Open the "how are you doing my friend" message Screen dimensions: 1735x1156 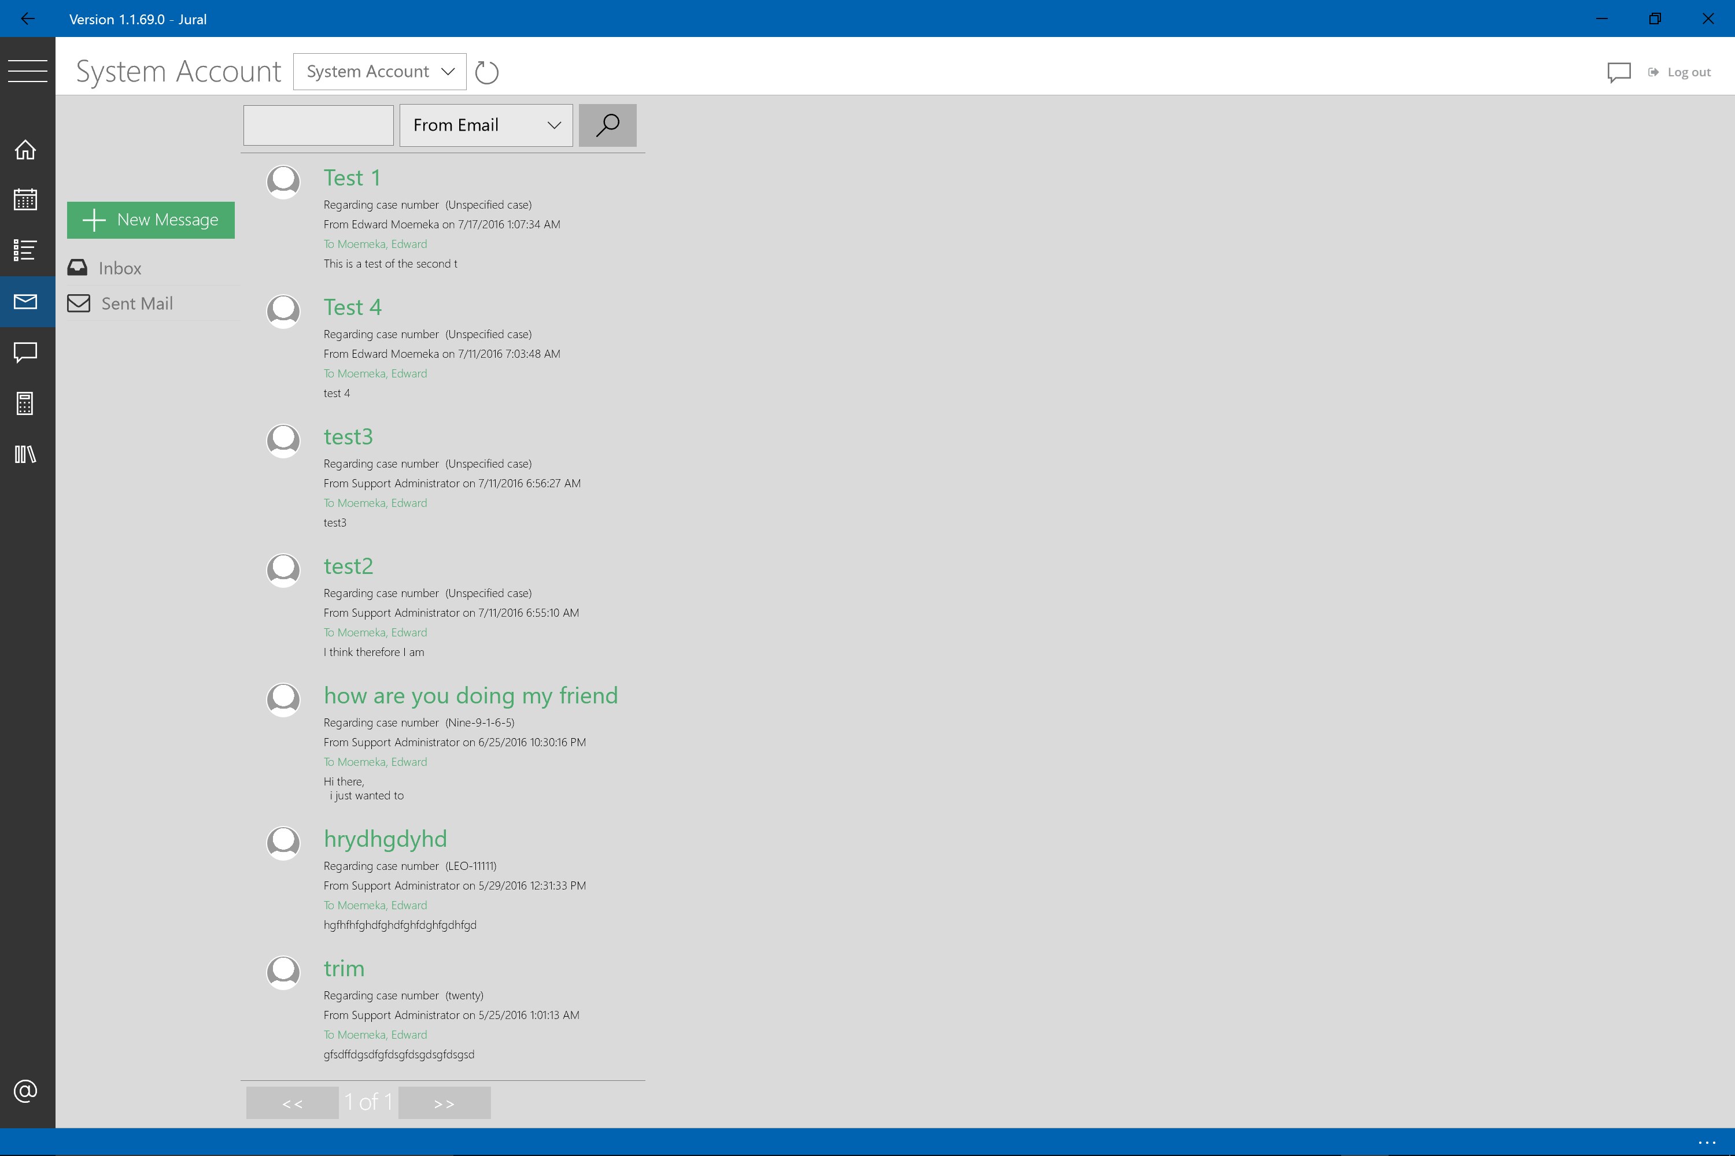[470, 695]
